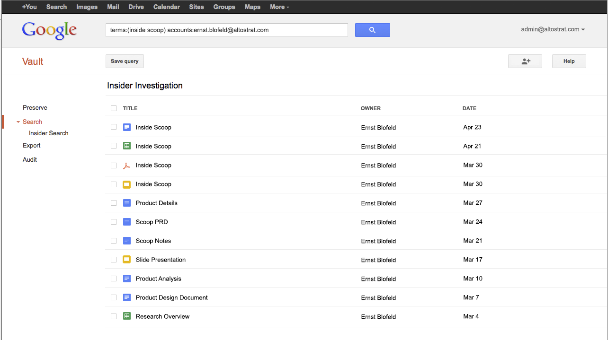This screenshot has height=340, width=608.
Task: Open the admin@altostrat.com account dropdown
Action: (553, 29)
